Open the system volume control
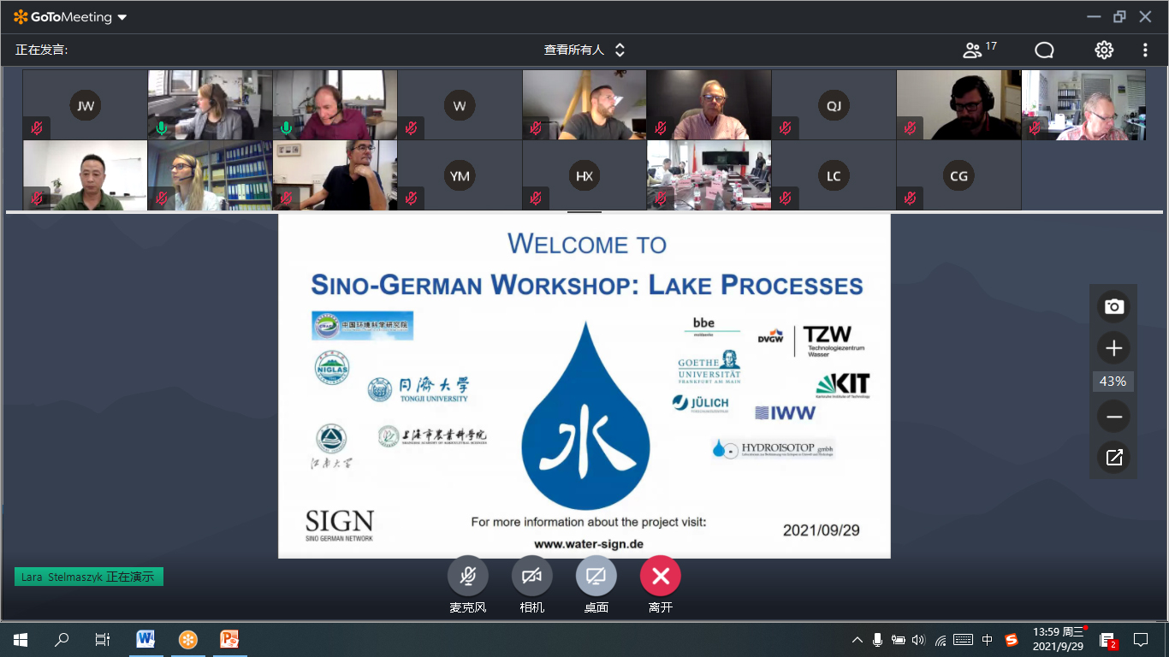 click(919, 640)
